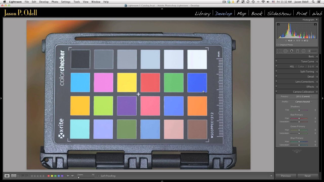The image size is (324, 182).
Task: Select the Spot Removal tool
Action: point(286,51)
